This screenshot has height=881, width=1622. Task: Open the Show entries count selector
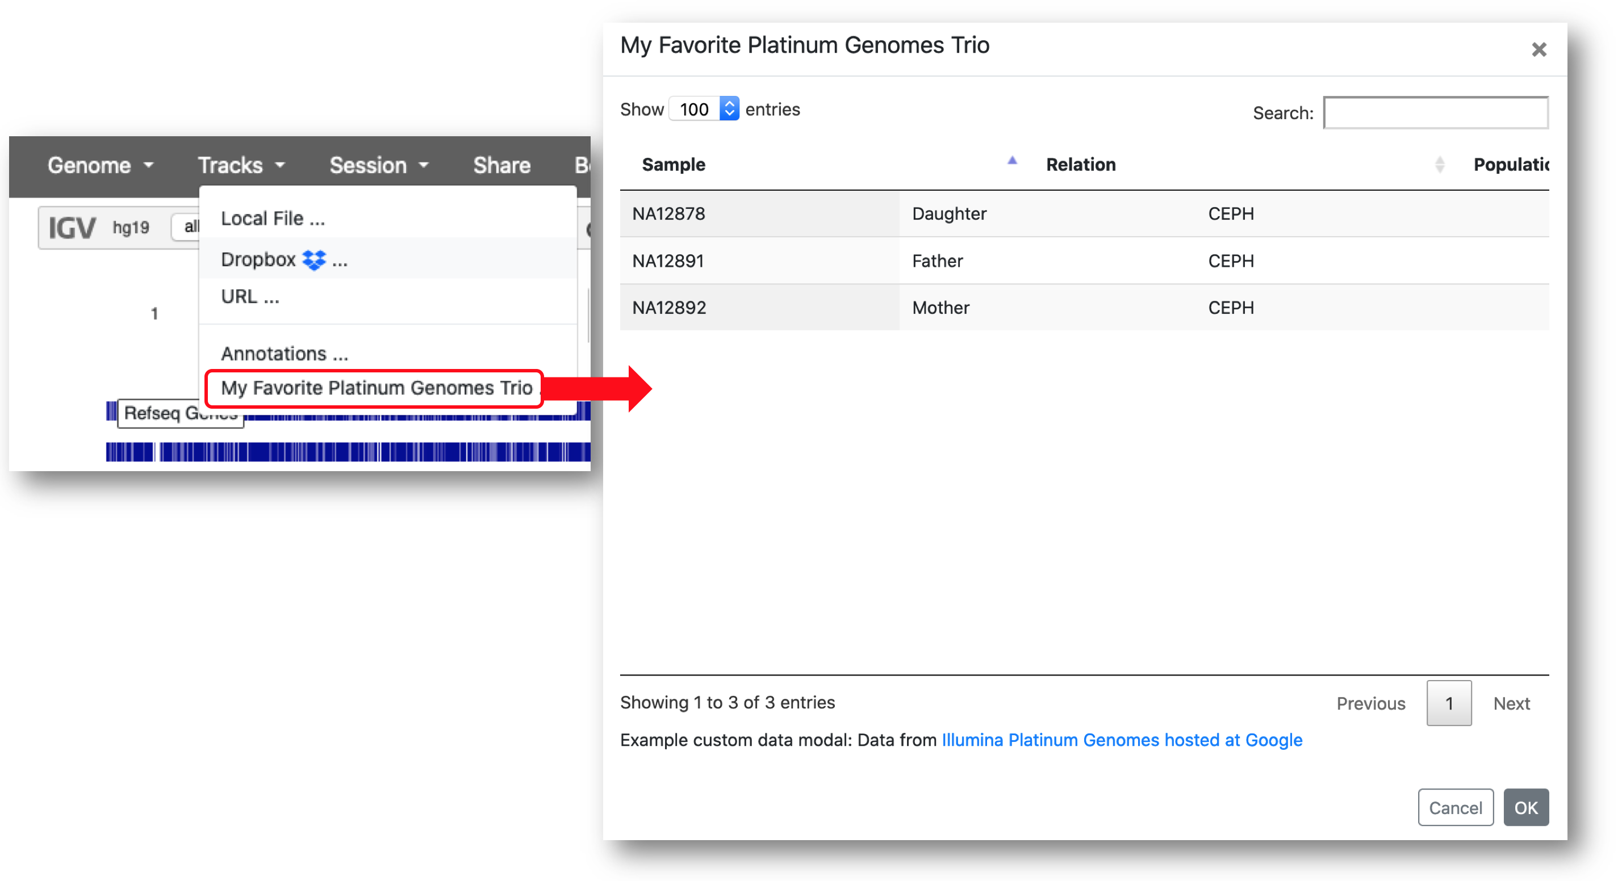(704, 109)
